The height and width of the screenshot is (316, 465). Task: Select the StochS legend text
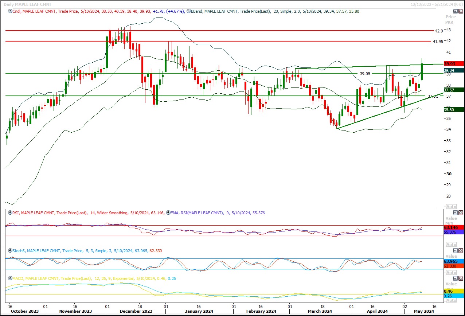(x=87, y=251)
